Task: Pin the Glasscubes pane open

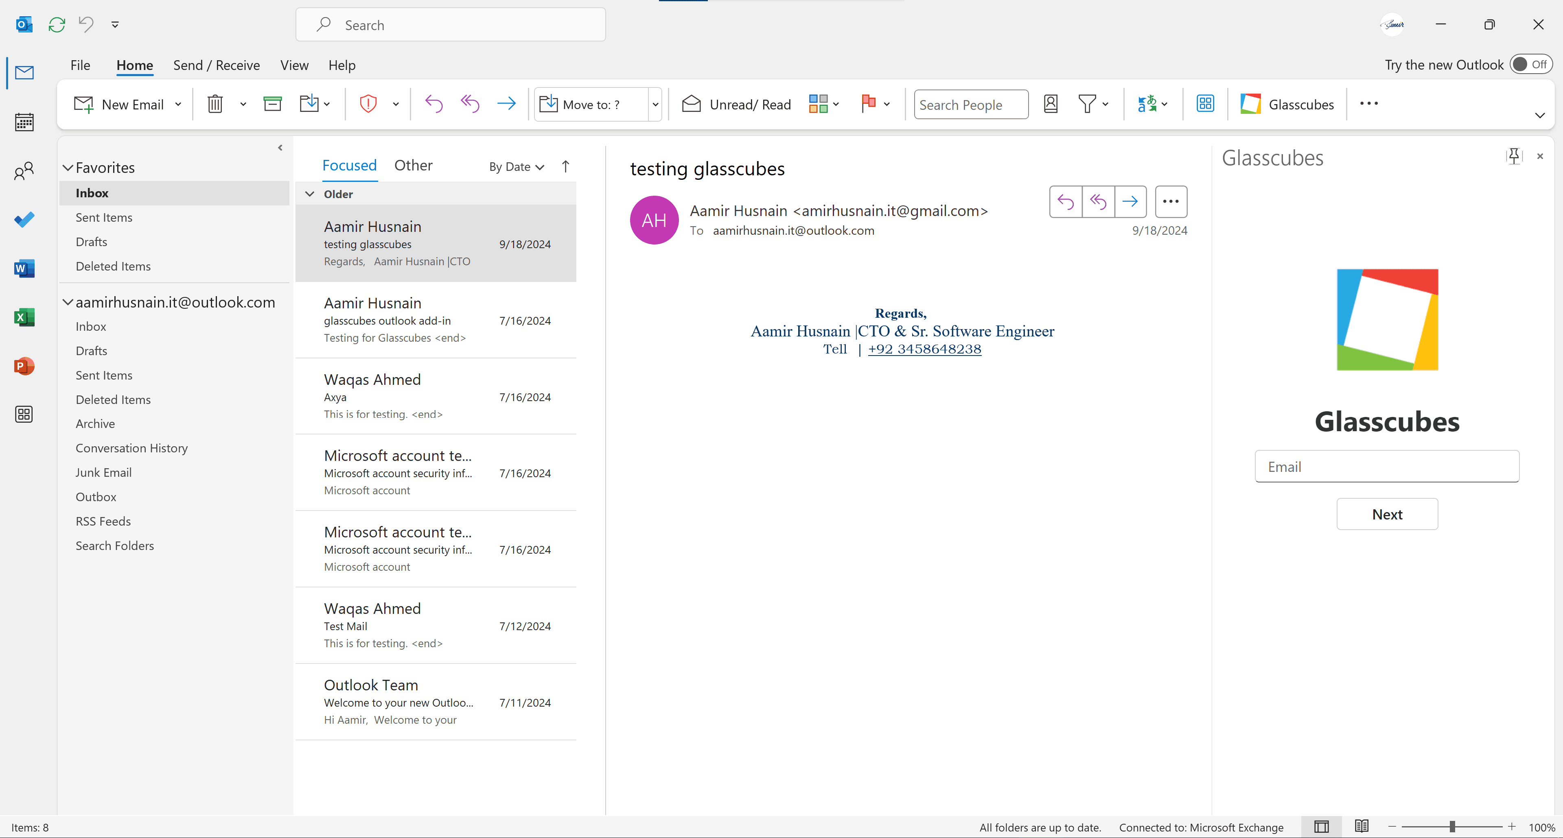Action: (1514, 156)
